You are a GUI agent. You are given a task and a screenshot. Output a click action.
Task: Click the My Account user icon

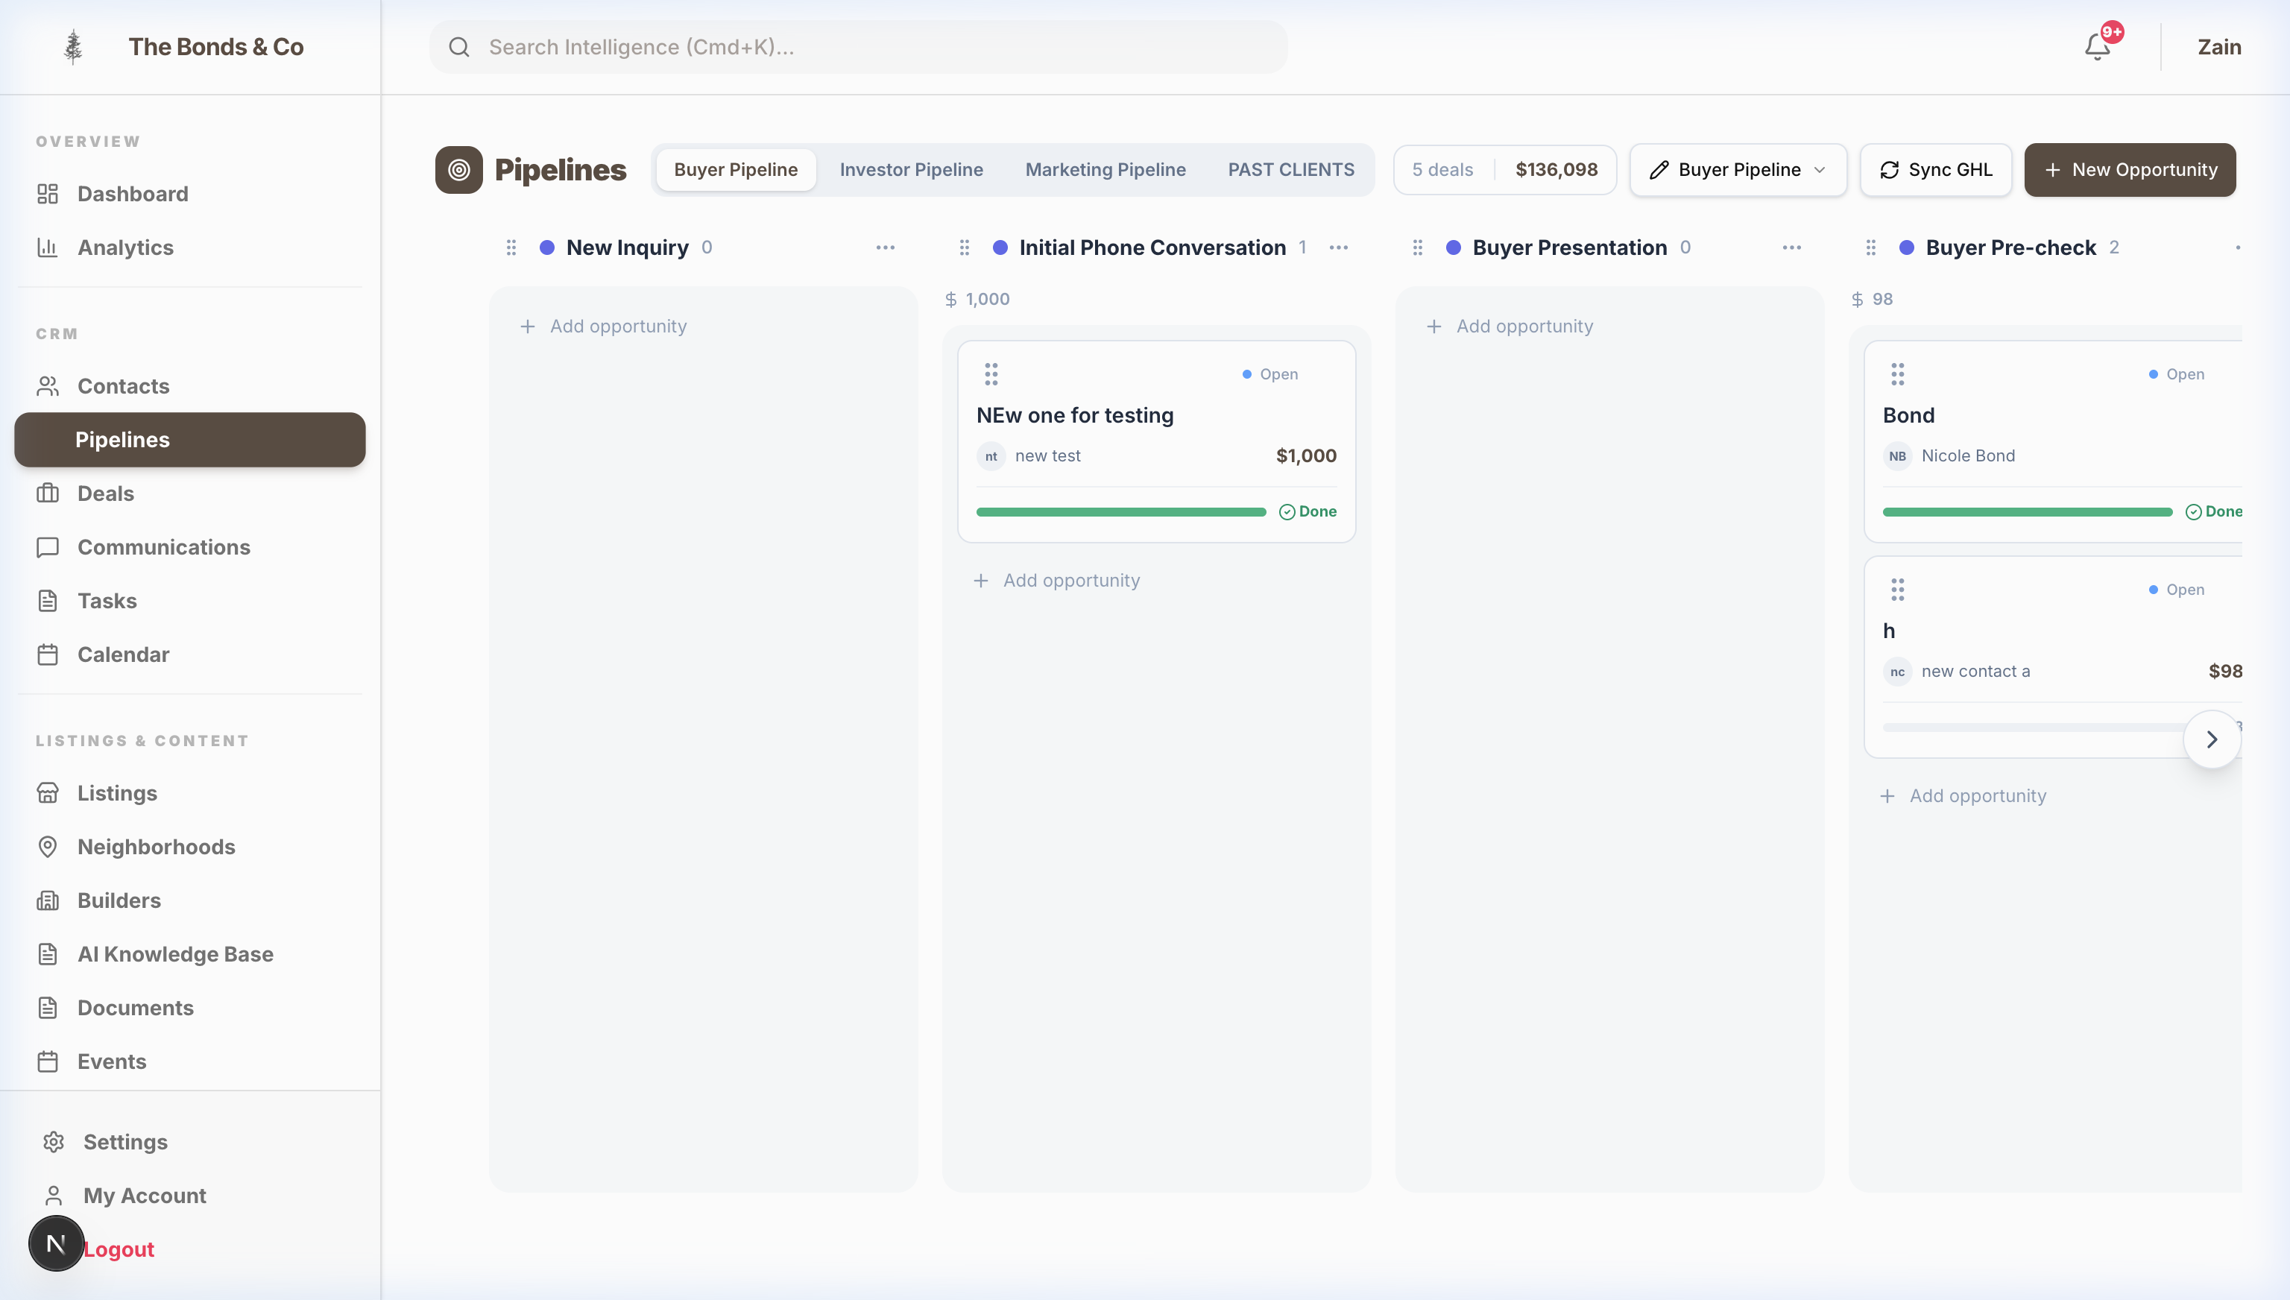[54, 1195]
